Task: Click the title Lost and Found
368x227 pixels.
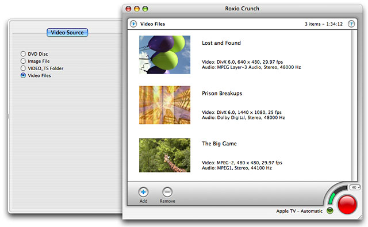Action: pos(221,43)
